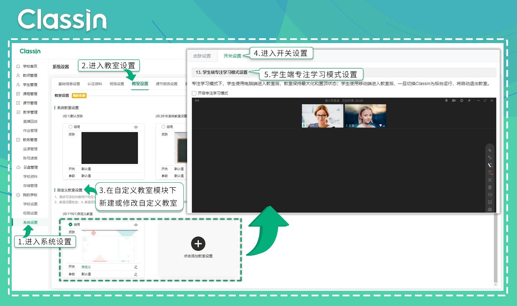Switch to 开关设置 tab
This screenshot has width=517, height=306.
point(232,56)
